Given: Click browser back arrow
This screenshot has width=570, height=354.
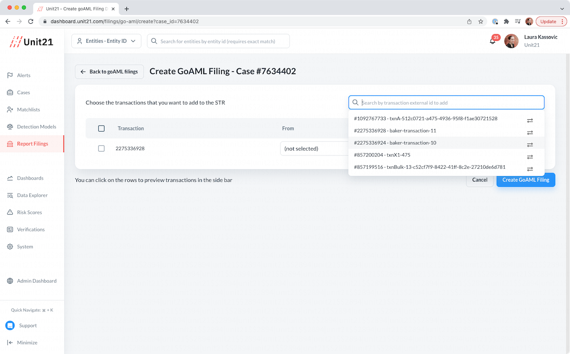Looking at the screenshot, I should click(8, 21).
